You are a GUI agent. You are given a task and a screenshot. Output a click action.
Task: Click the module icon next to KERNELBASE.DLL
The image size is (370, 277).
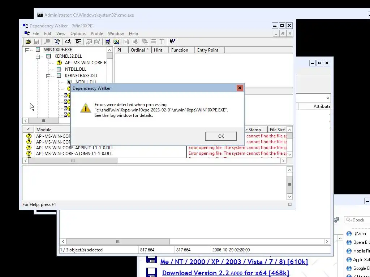pos(59,76)
